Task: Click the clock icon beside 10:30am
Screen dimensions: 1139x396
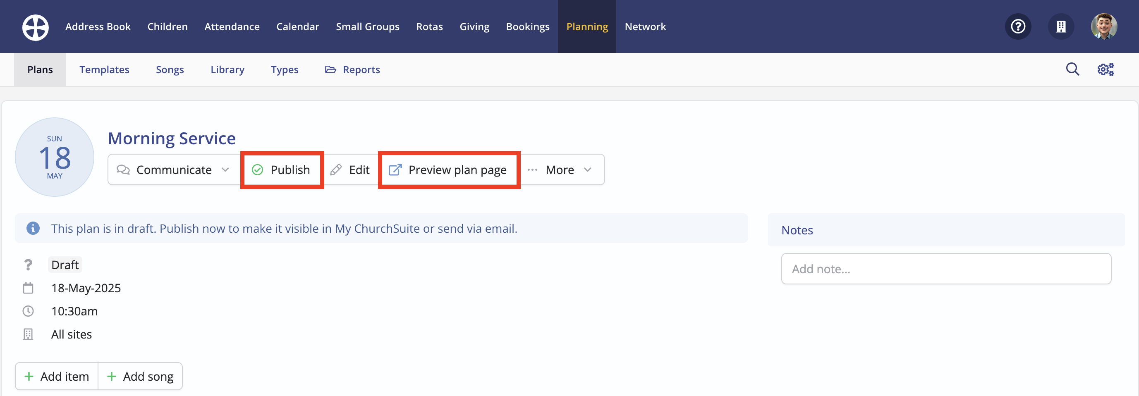Action: click(28, 311)
